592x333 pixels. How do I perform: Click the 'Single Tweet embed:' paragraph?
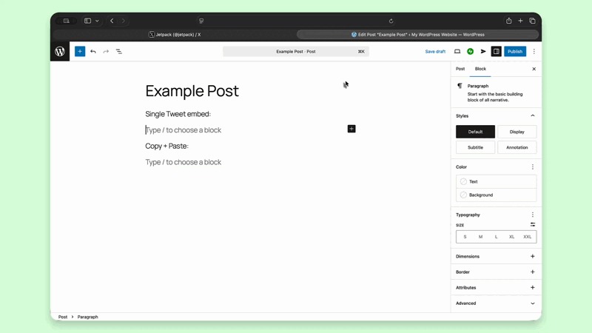click(178, 114)
